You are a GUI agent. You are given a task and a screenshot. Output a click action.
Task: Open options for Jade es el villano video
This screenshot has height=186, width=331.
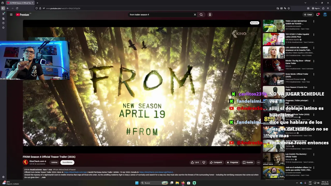314,168
